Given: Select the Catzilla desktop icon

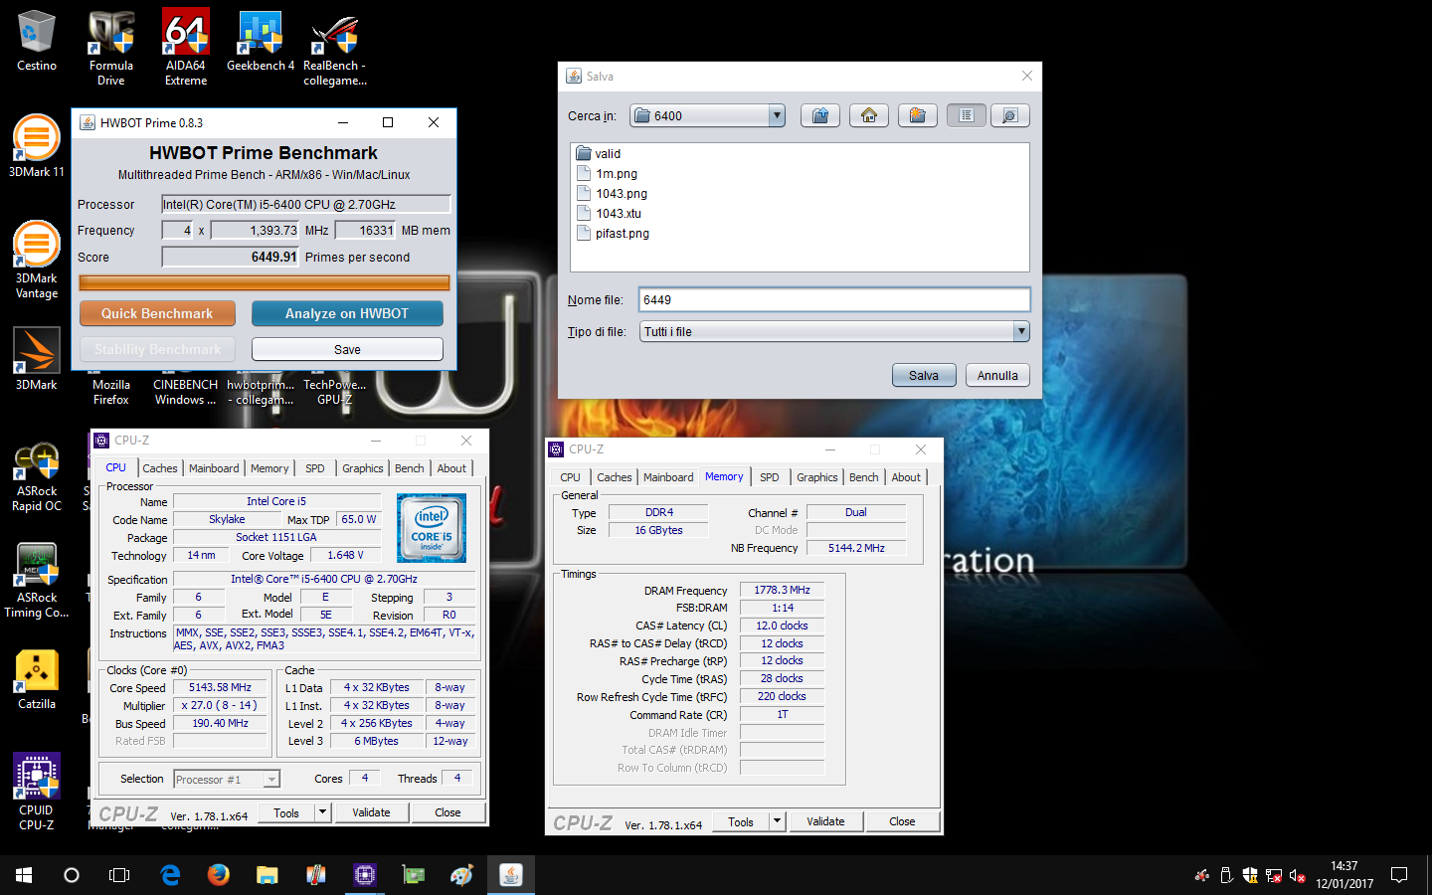Looking at the screenshot, I should coord(37,680).
